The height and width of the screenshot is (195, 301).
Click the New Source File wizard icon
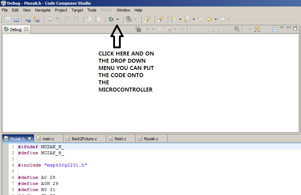coord(147,19)
